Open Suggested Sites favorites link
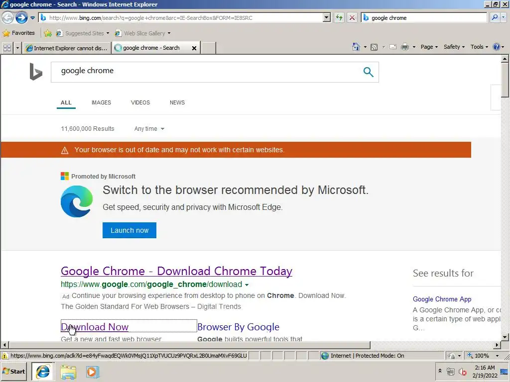510x382 pixels. [x=82, y=33]
